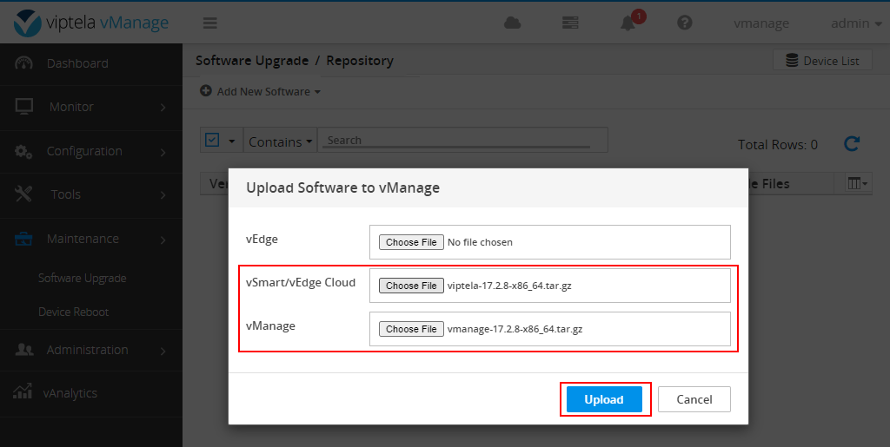Viewport: 890px width, 447px height.
Task: Click the tasks list icon in header
Action: coord(570,23)
